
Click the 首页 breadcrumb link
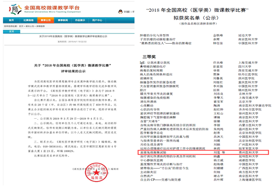(x=21, y=26)
